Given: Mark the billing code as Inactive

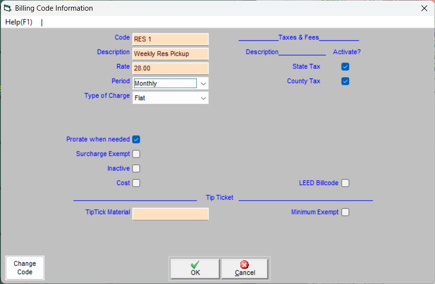Looking at the screenshot, I should click(x=136, y=169).
